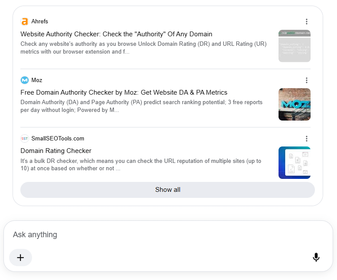The width and height of the screenshot is (337, 280).
Task: Focus the Ask anything input field
Action: 168,235
